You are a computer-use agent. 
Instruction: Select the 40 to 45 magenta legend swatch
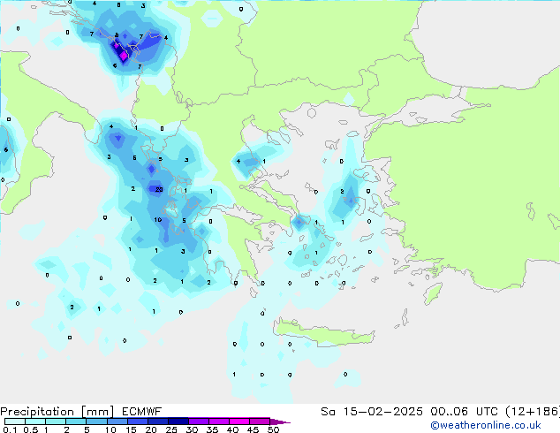click(239, 422)
